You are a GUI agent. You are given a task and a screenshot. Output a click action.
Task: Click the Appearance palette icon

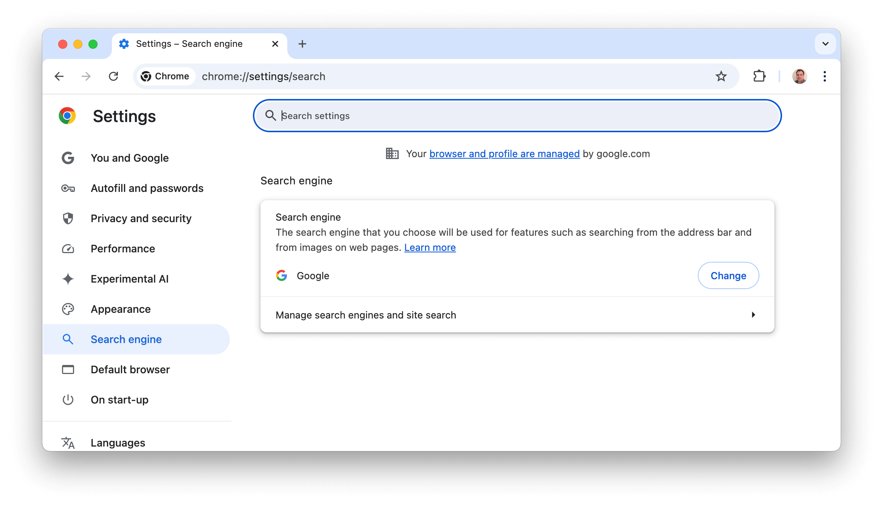tap(68, 309)
